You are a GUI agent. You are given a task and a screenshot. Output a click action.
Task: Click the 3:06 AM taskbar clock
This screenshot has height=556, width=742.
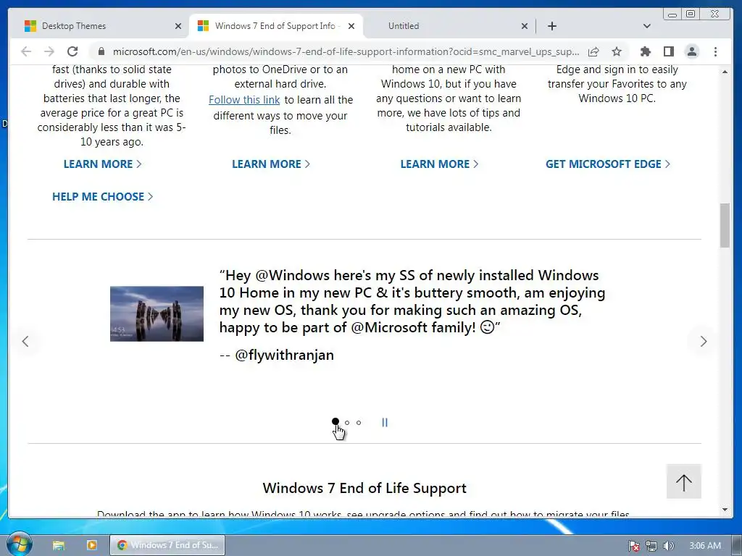coord(704,546)
